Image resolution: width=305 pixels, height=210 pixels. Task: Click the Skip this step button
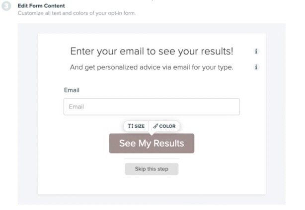[152, 169]
